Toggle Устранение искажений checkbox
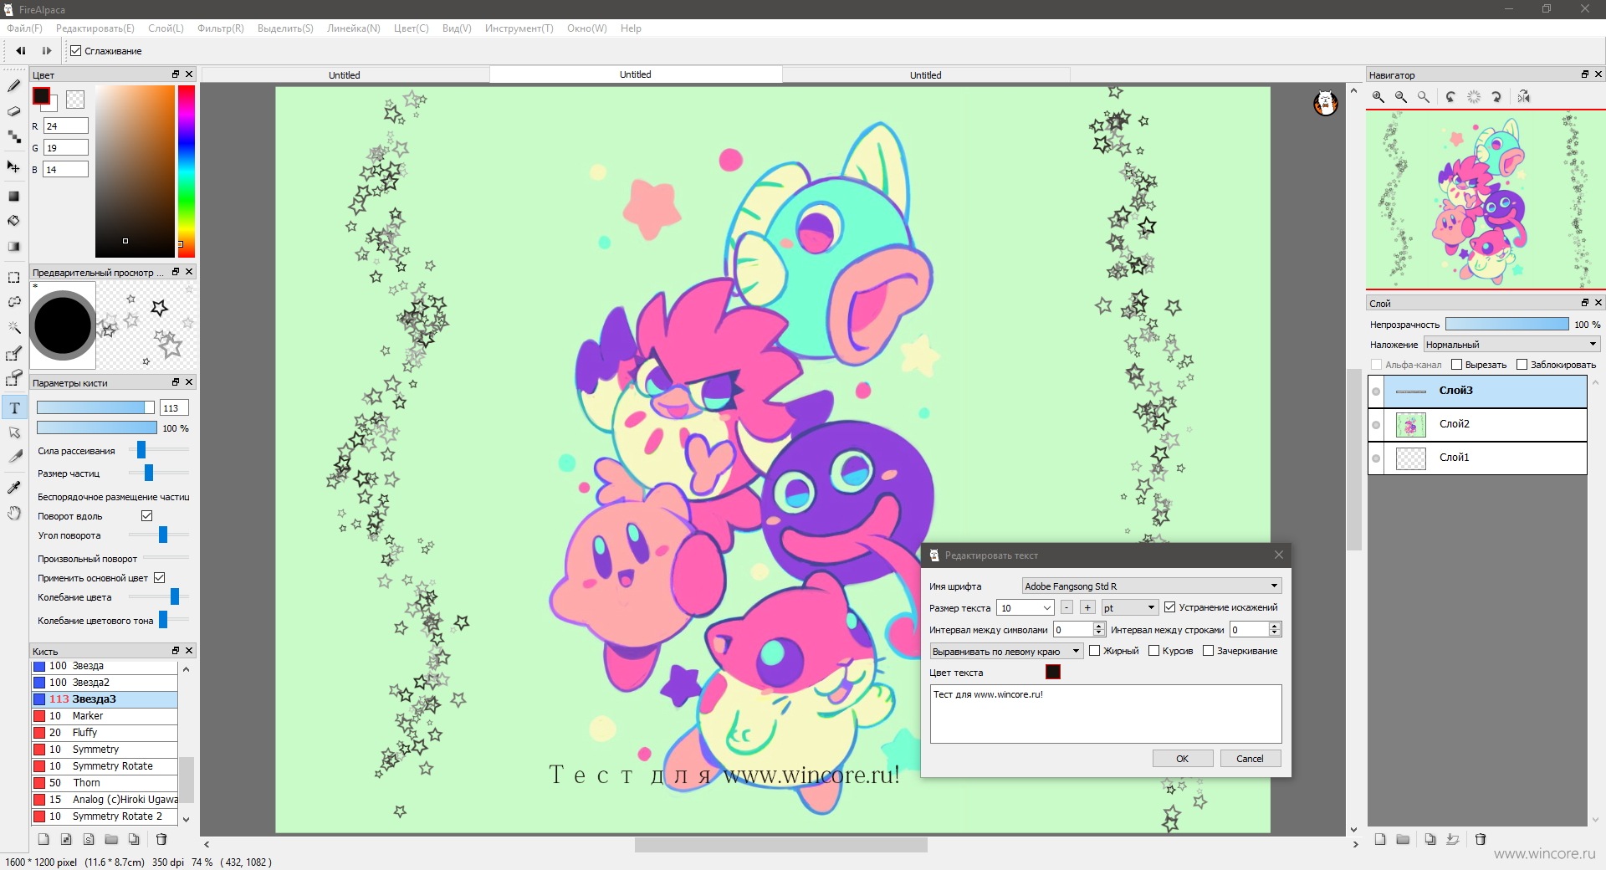Screen dimensions: 1606x870 pyautogui.click(x=1169, y=607)
